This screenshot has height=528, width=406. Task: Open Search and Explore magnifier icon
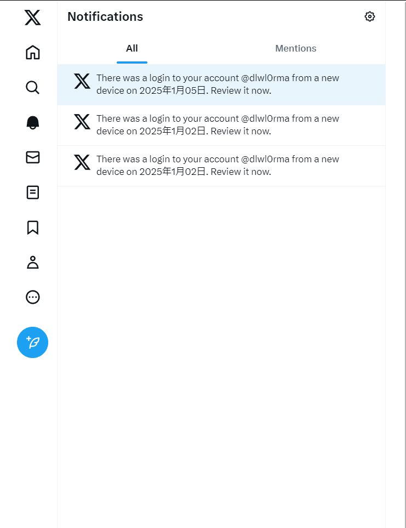pyautogui.click(x=33, y=88)
